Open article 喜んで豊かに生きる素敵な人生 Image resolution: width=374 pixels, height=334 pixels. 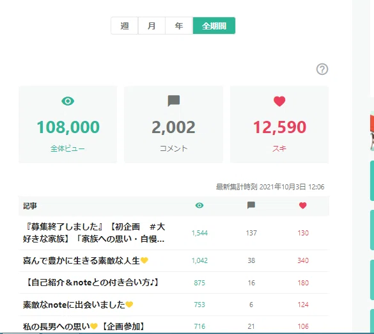click(x=86, y=260)
